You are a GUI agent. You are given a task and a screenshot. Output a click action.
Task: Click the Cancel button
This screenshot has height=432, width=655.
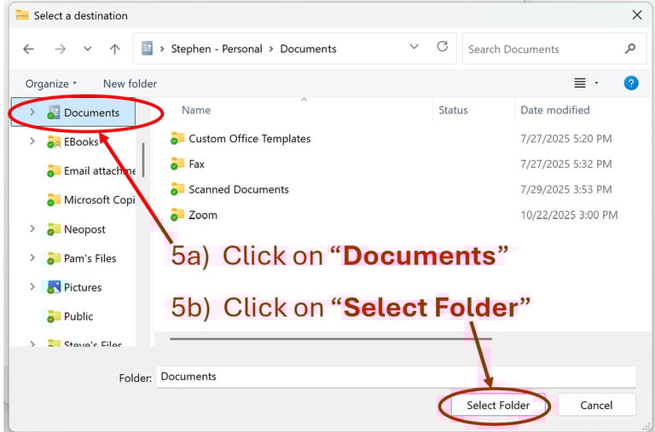point(596,406)
